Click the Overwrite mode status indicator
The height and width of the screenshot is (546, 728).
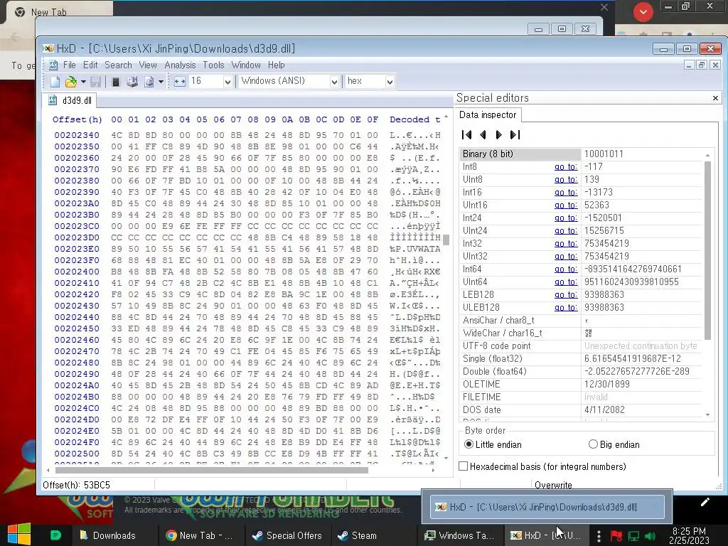tap(553, 485)
